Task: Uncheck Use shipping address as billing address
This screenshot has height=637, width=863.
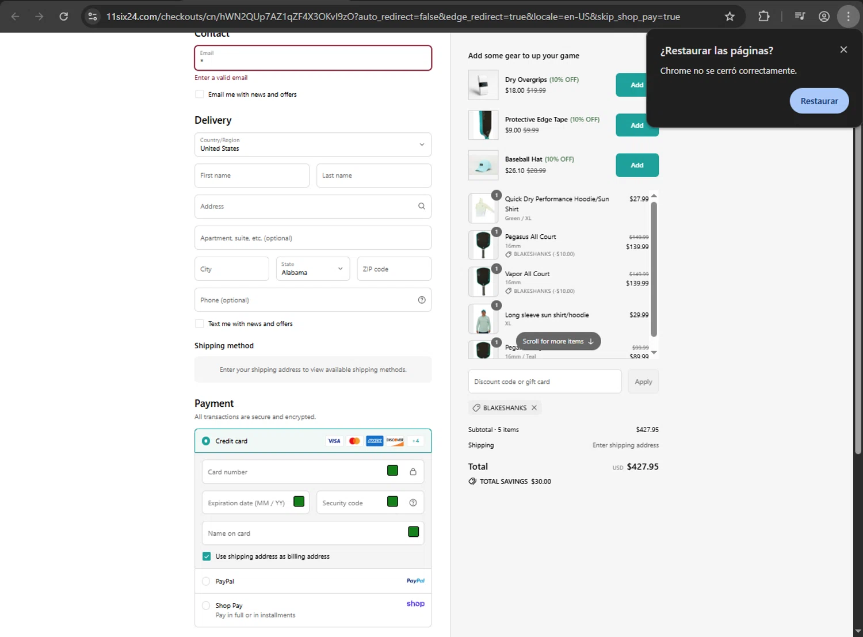Action: point(207,556)
